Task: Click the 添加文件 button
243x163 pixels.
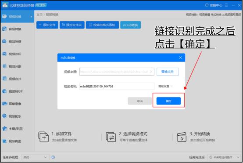Action: [47, 25]
